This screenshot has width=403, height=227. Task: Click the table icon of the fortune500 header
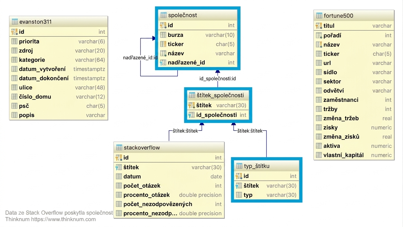[x=319, y=16]
